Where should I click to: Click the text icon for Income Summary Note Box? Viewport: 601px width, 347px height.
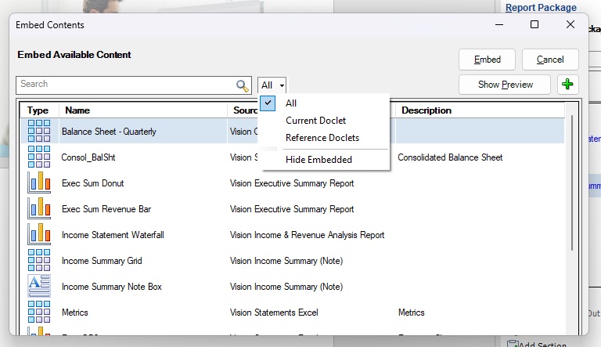tap(38, 287)
